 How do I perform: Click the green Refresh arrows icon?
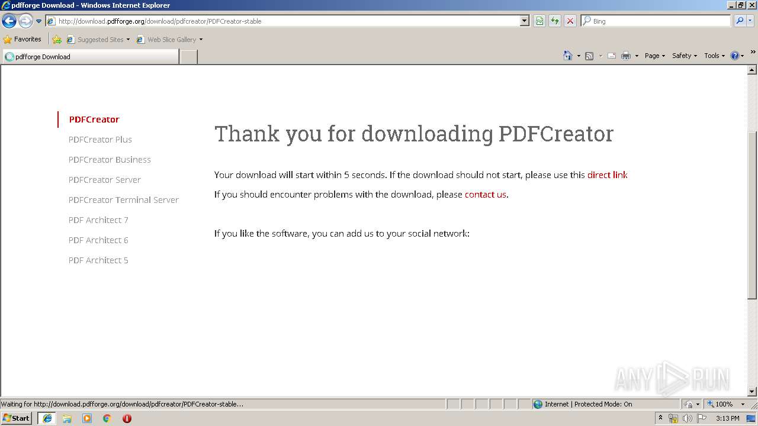pyautogui.click(x=555, y=21)
